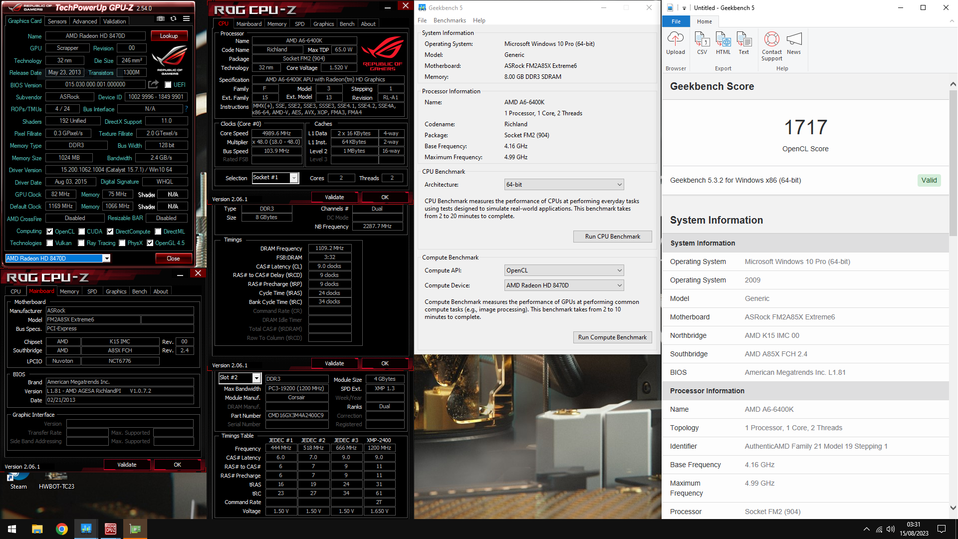The width and height of the screenshot is (958, 539).
Task: Click the Lookup button in GPU-Z
Action: [169, 36]
